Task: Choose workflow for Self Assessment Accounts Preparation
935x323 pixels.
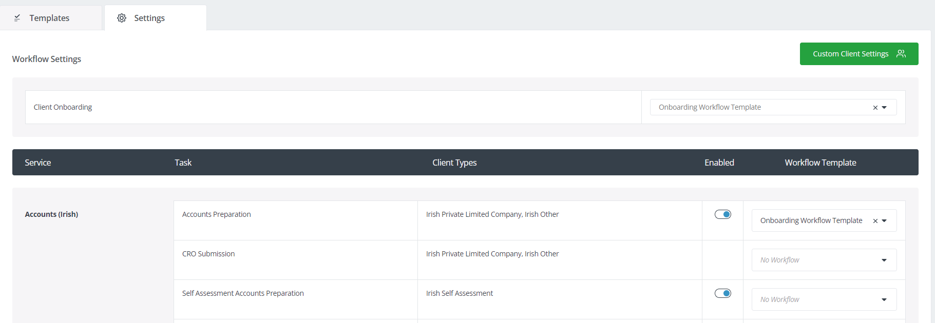Action: coord(824,299)
